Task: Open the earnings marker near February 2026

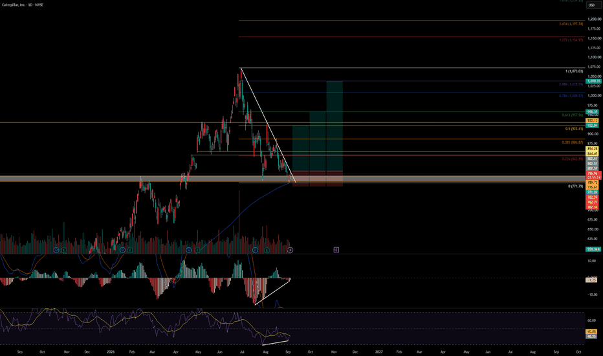Action: pos(130,250)
